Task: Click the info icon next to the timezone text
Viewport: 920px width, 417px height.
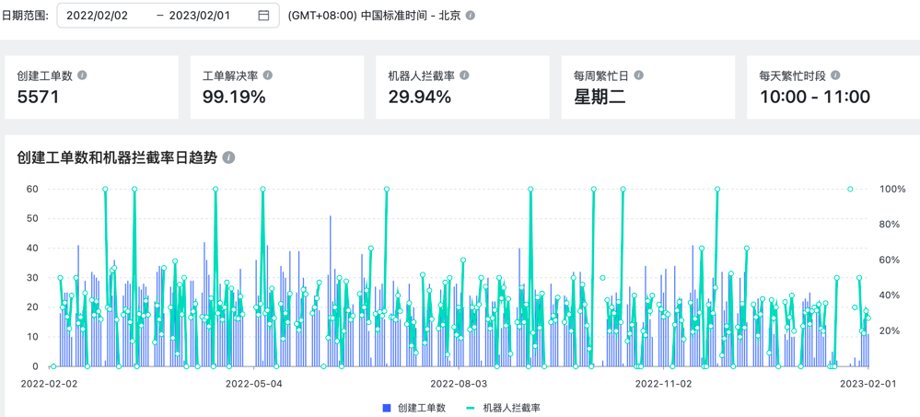Action: 471,16
